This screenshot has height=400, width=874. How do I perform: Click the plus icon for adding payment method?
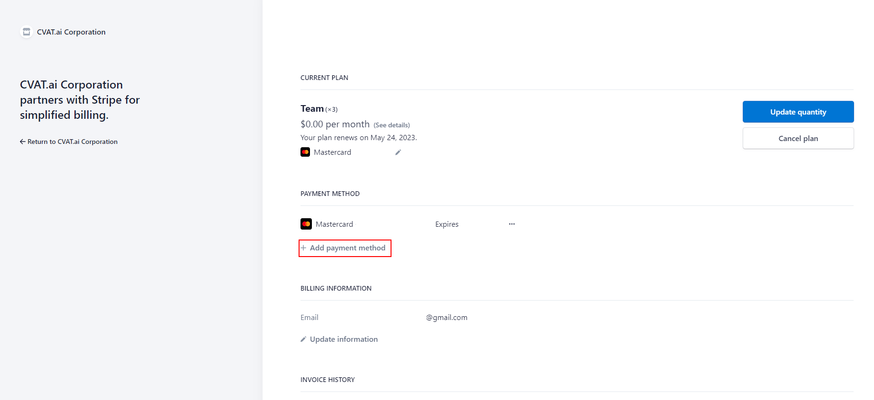304,248
